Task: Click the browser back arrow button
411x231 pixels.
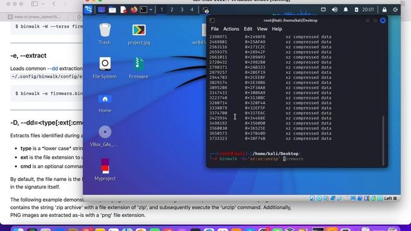Action: point(54,4)
